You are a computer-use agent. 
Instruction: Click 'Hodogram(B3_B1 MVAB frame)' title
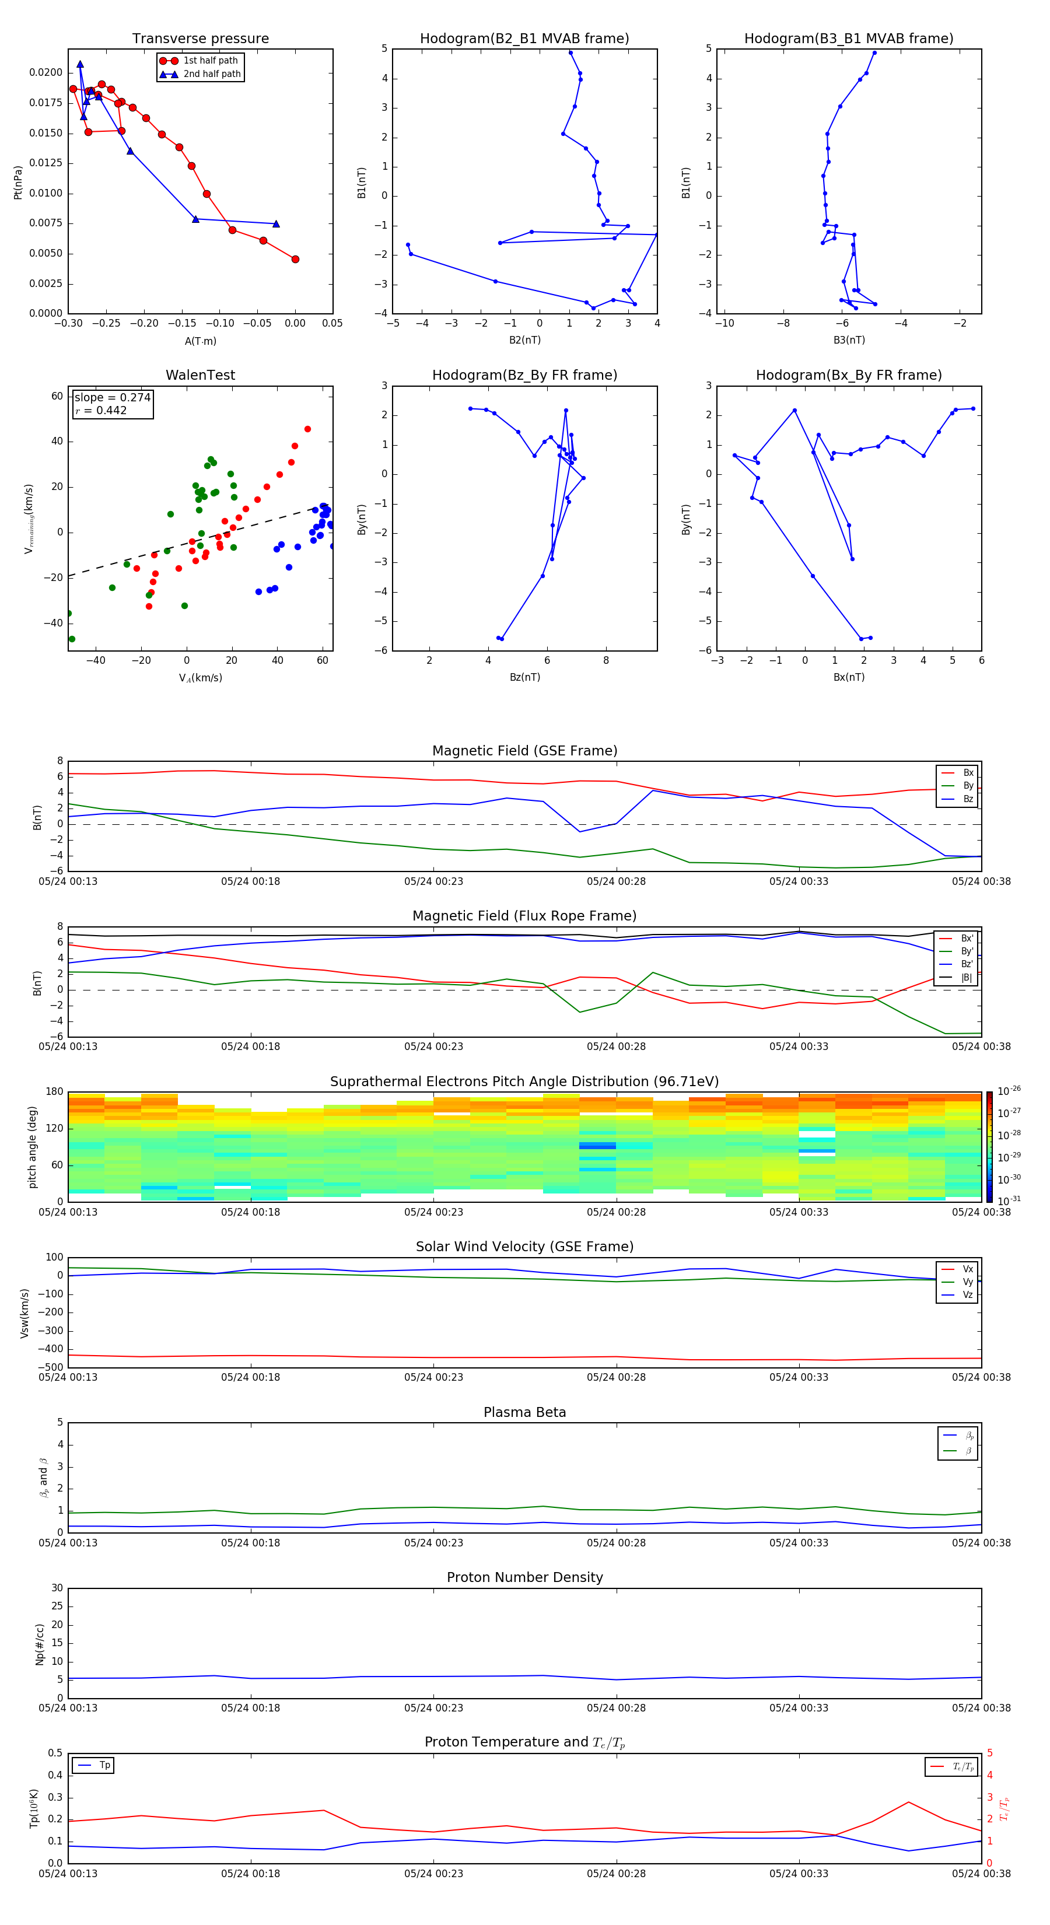(x=849, y=38)
